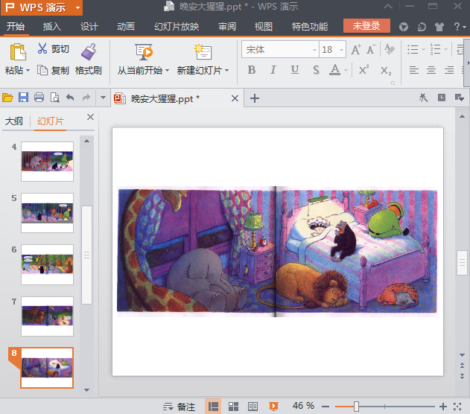
Task: Close the slide thumbnail panel
Action: (x=90, y=117)
